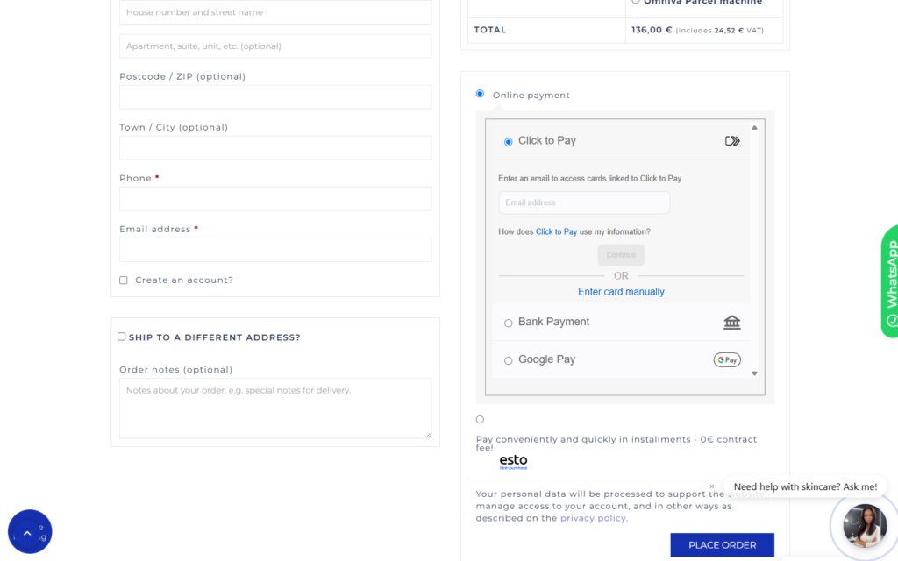Screen dimensions: 898x561
Task: Click the Place Order button
Action: pyautogui.click(x=722, y=545)
